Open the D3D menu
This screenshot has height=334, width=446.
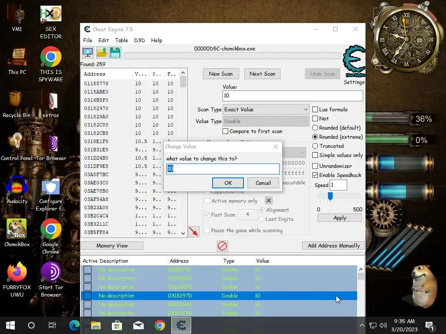click(139, 40)
